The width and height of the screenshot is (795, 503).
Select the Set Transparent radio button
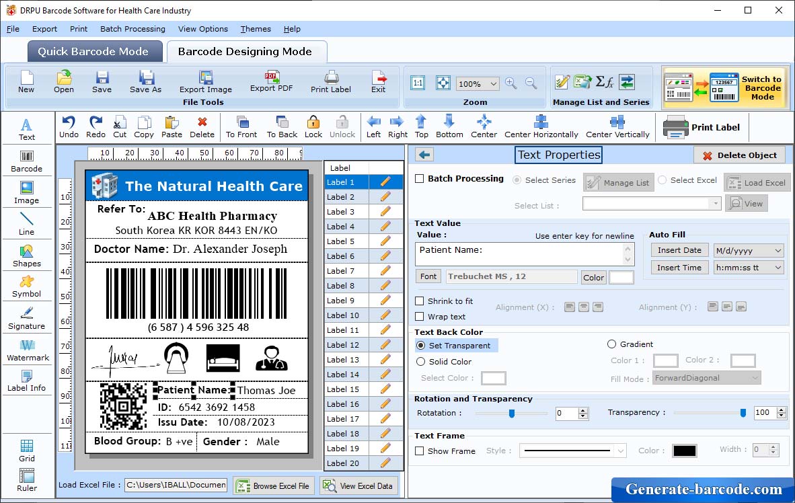pyautogui.click(x=421, y=346)
